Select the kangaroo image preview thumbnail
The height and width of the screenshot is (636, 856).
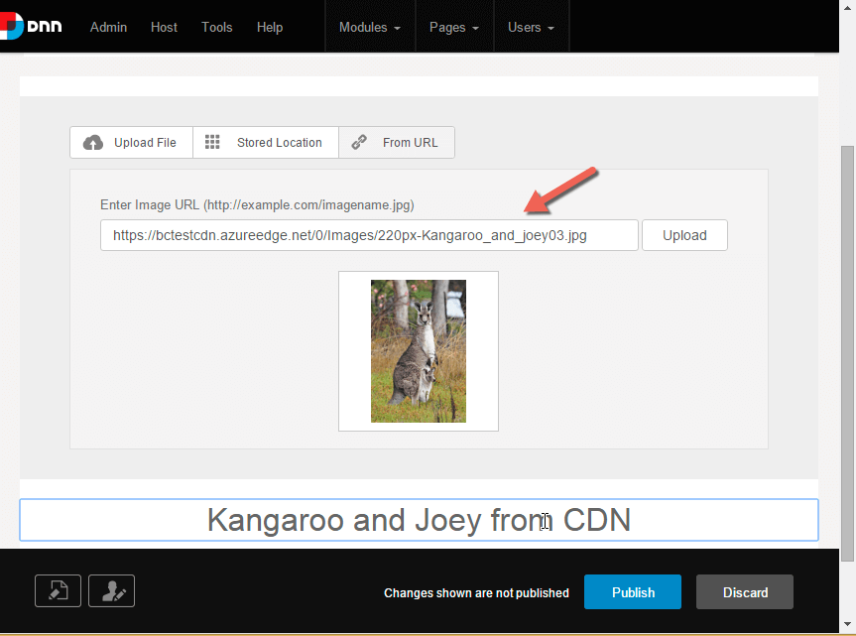419,351
